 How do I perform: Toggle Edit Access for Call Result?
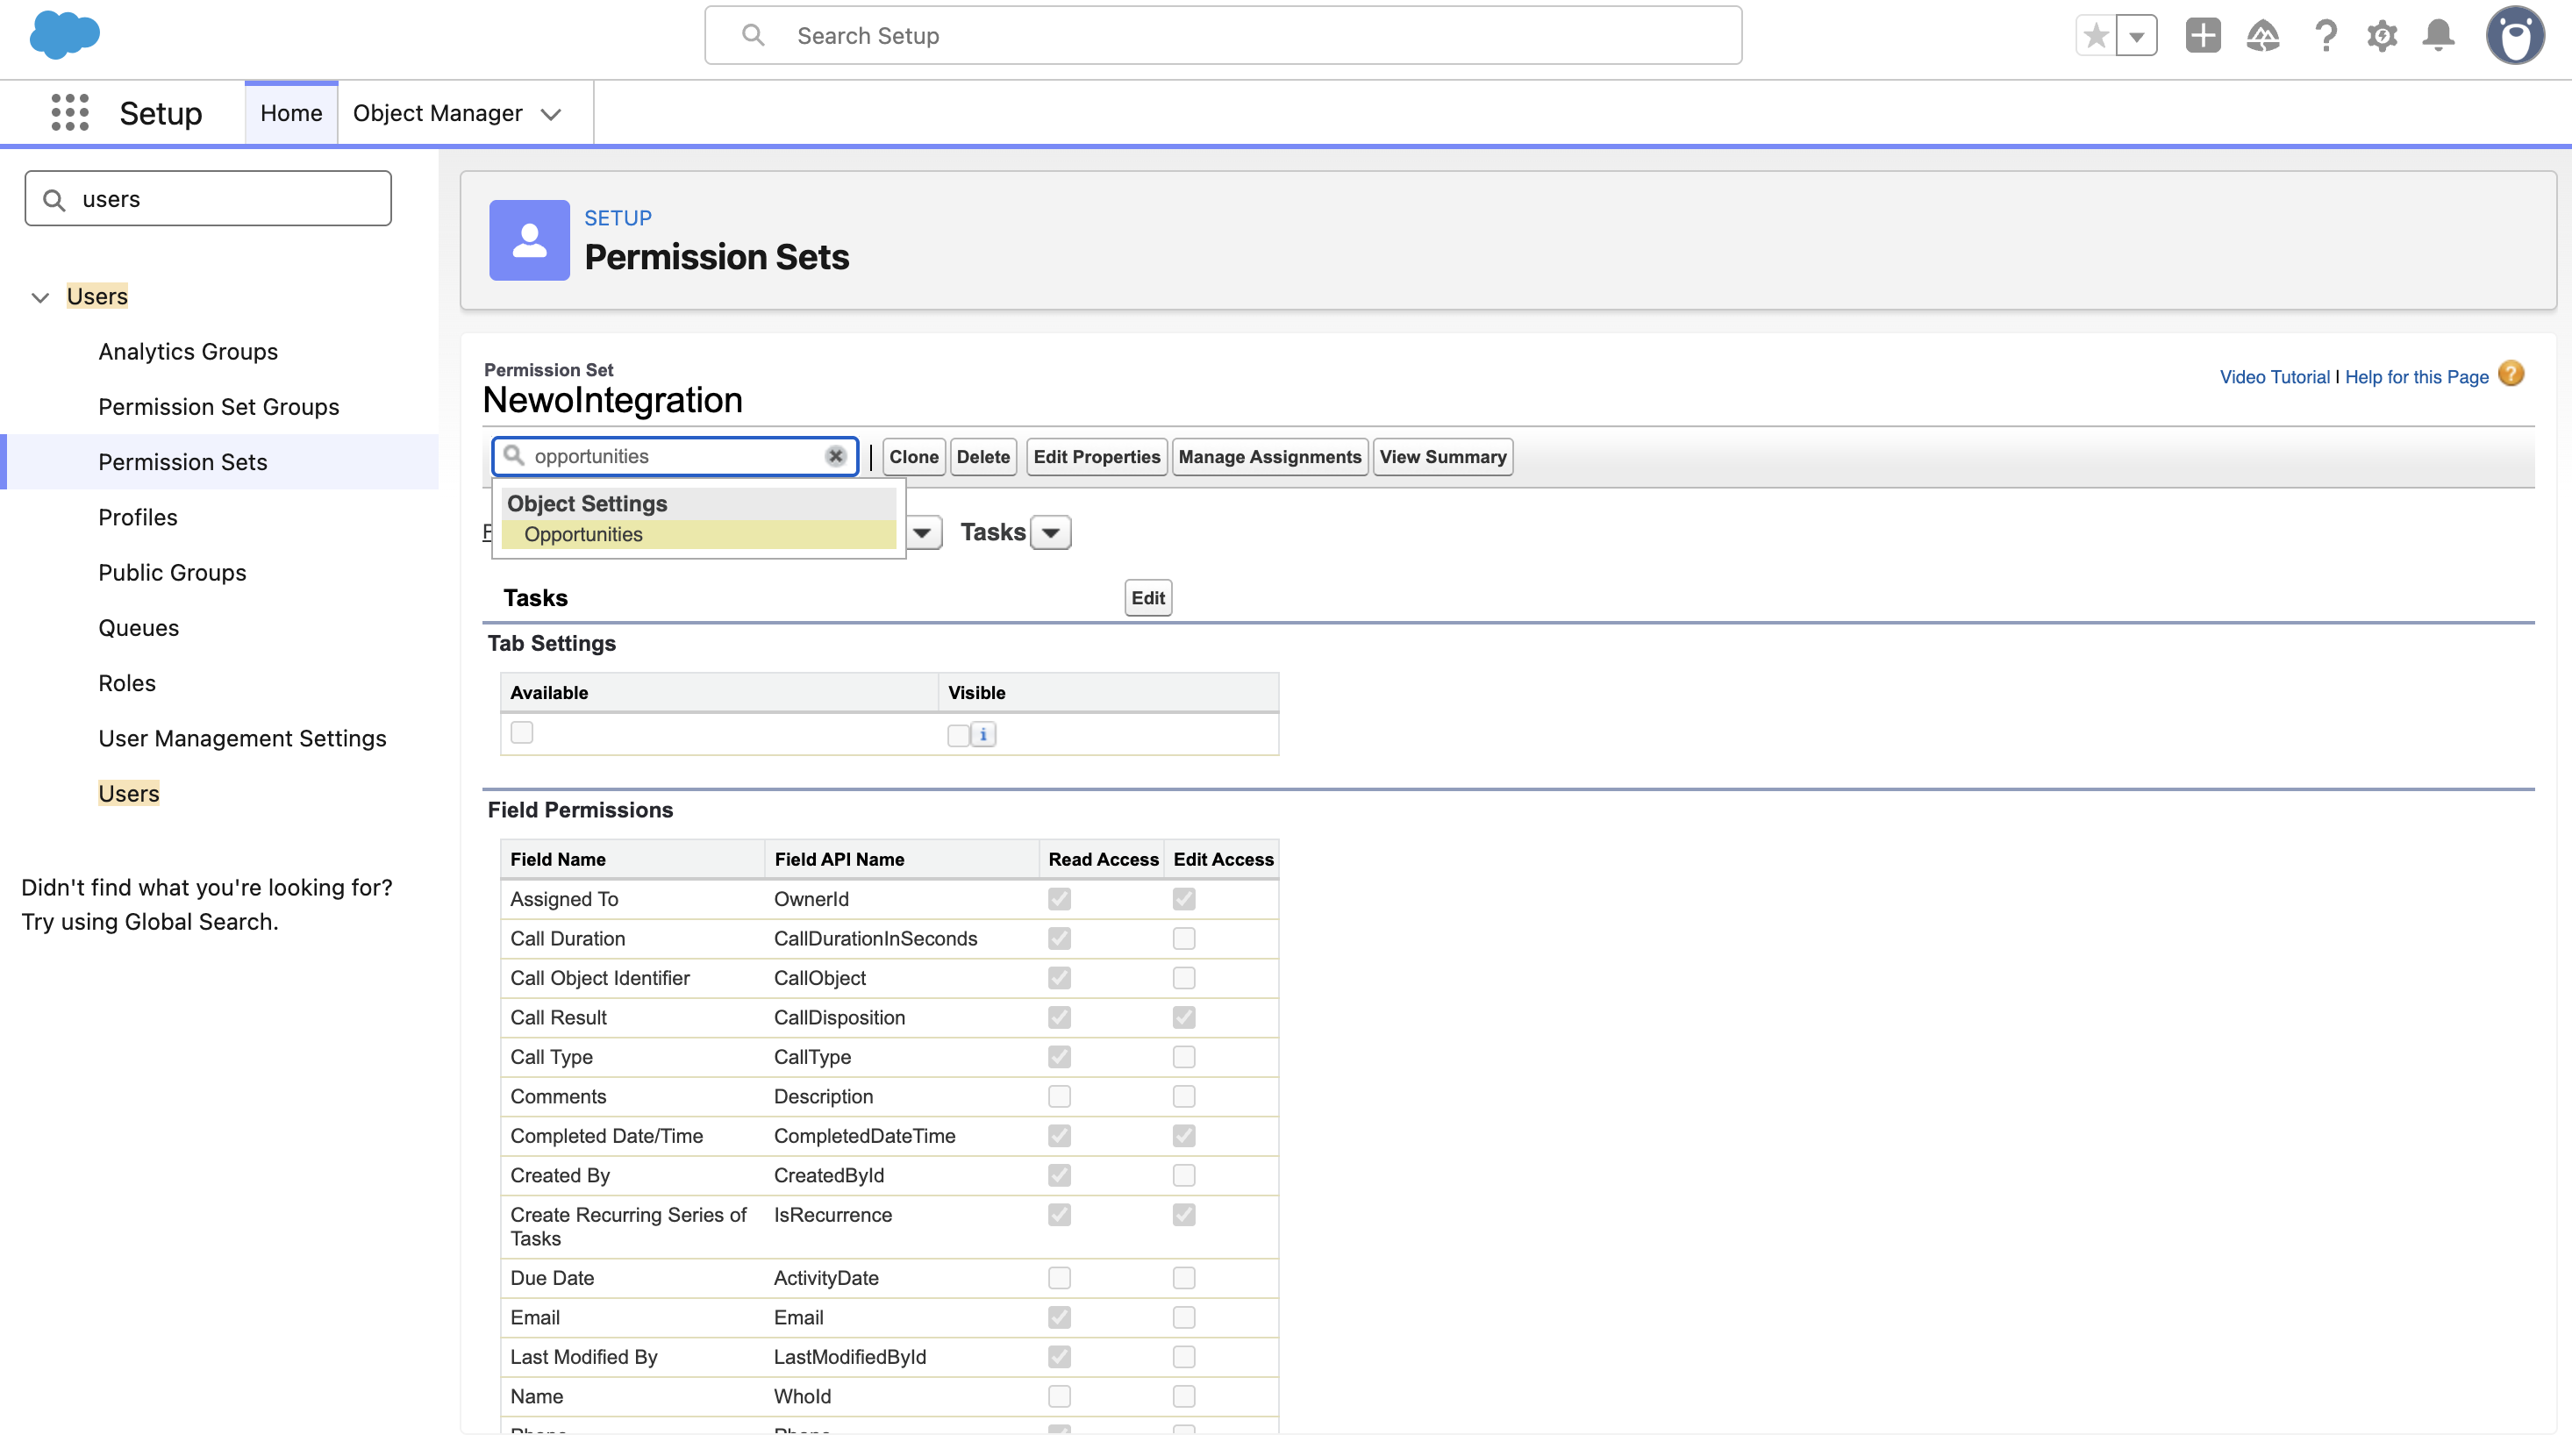pyautogui.click(x=1184, y=1018)
